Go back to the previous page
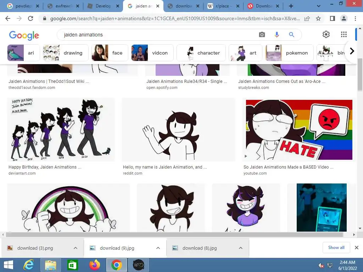Screen dimensions: 363x272 tap(8, 18)
